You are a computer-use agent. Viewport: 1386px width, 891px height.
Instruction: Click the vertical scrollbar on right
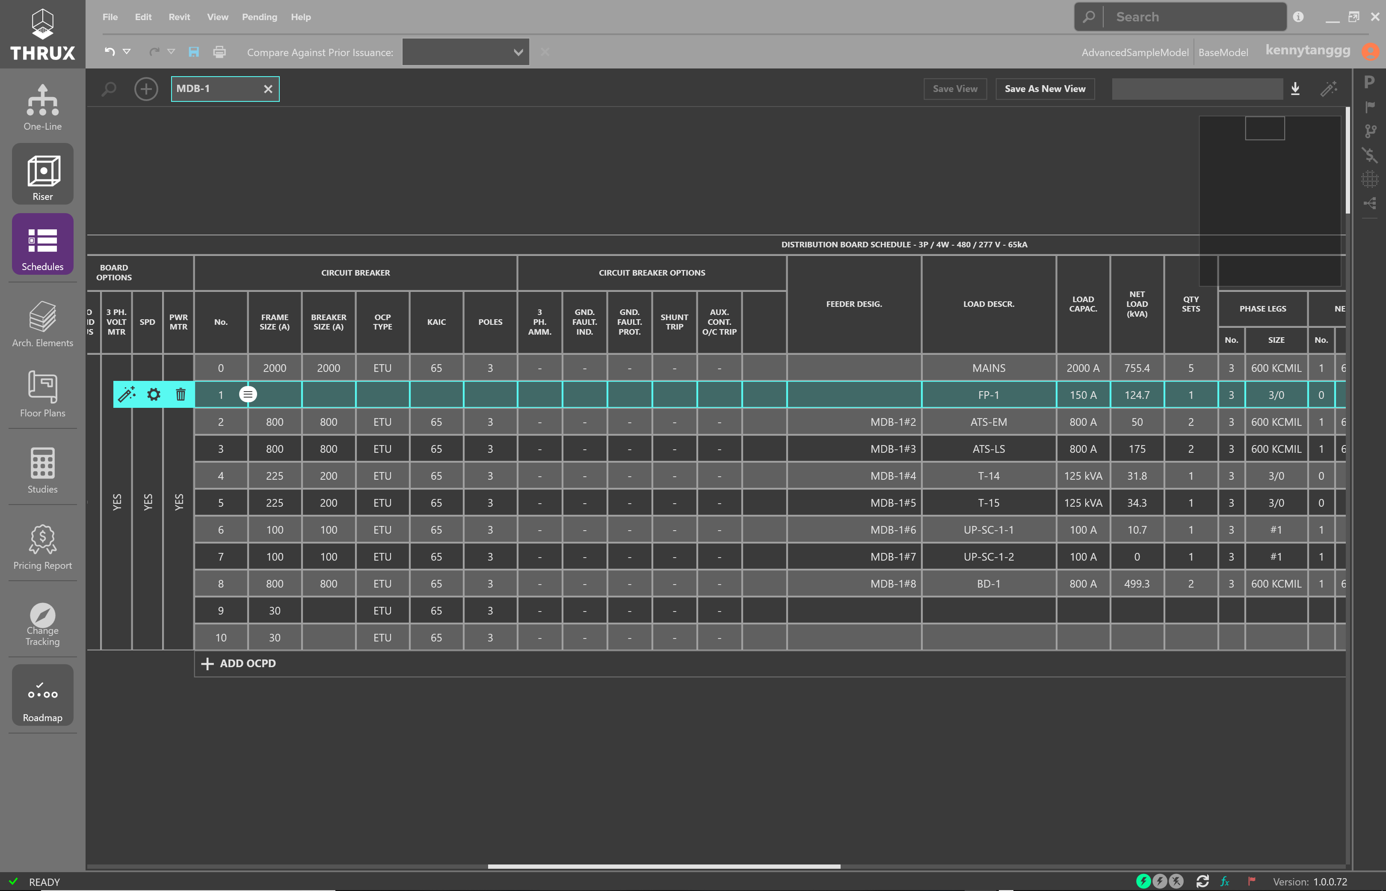[x=1348, y=160]
